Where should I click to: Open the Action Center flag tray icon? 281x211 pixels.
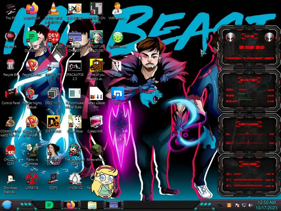(237, 205)
